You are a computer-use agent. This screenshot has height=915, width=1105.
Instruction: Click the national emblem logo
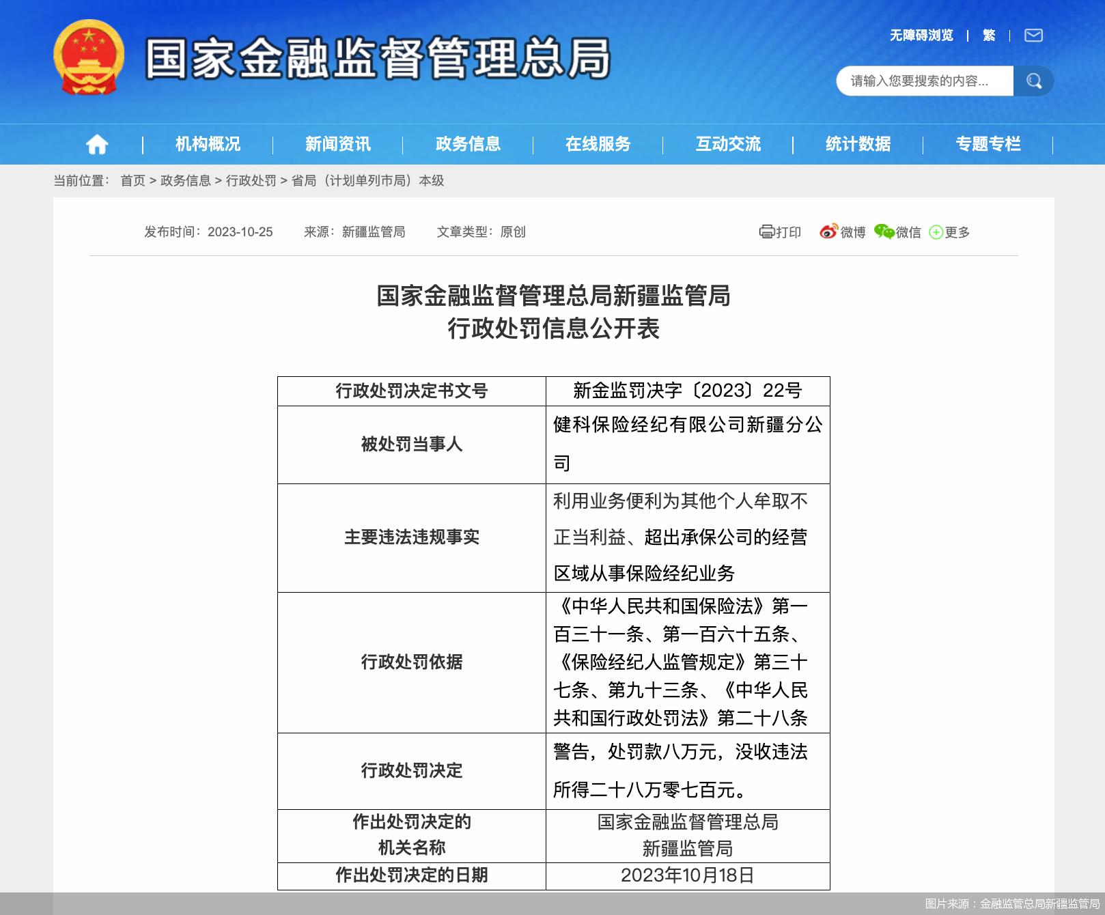pyautogui.click(x=89, y=57)
